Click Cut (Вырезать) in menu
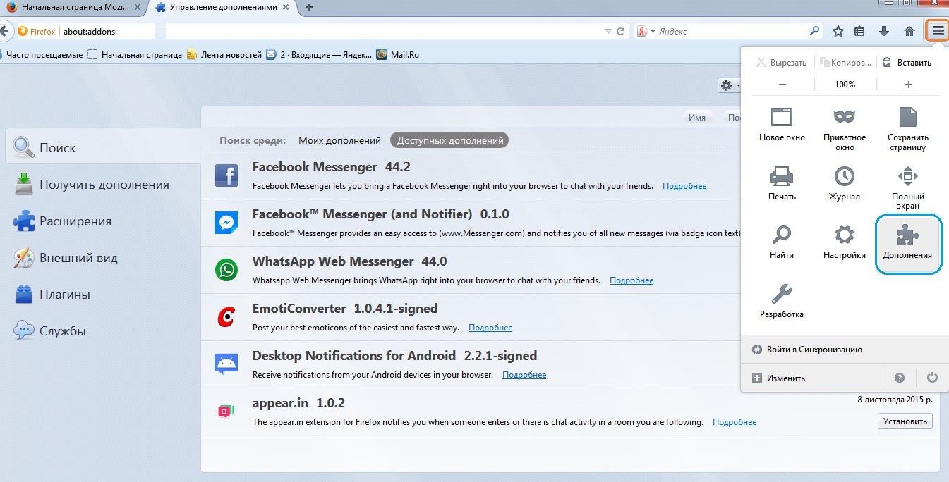 pos(782,62)
